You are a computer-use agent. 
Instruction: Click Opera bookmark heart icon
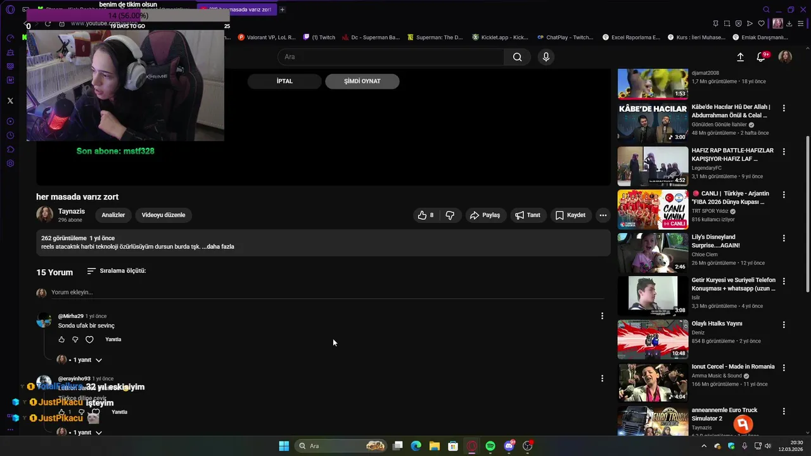pyautogui.click(x=761, y=23)
